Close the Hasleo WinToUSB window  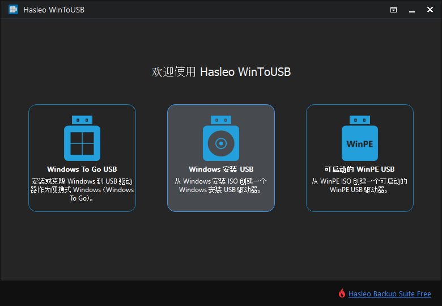pos(430,10)
